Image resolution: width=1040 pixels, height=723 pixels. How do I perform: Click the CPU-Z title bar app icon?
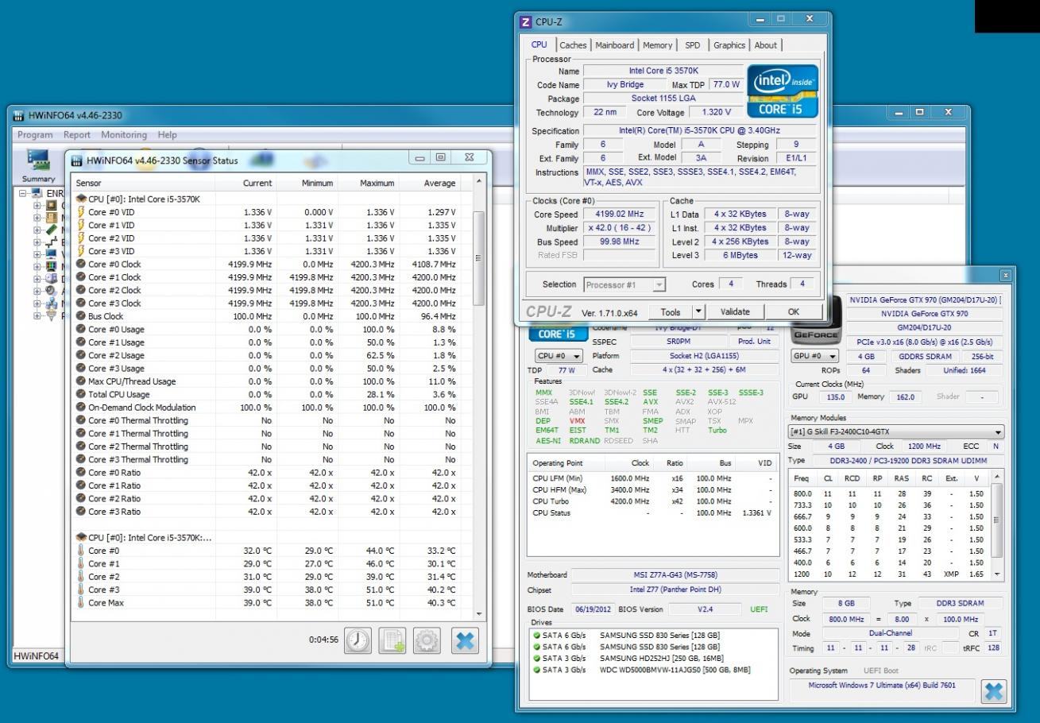pyautogui.click(x=525, y=21)
